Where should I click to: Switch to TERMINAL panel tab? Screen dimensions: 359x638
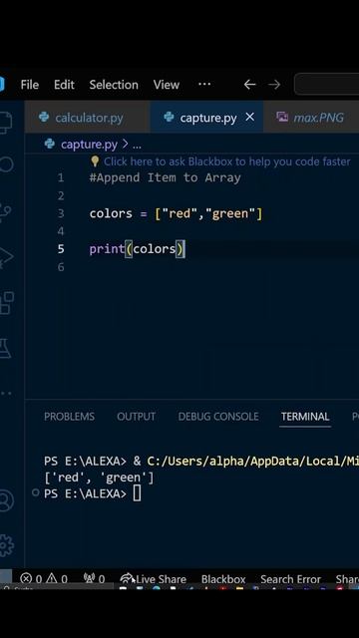(x=305, y=417)
